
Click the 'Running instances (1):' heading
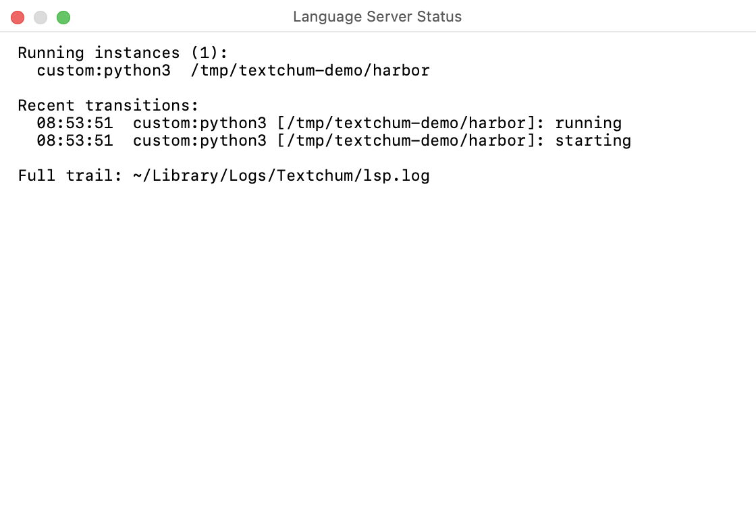coord(122,53)
